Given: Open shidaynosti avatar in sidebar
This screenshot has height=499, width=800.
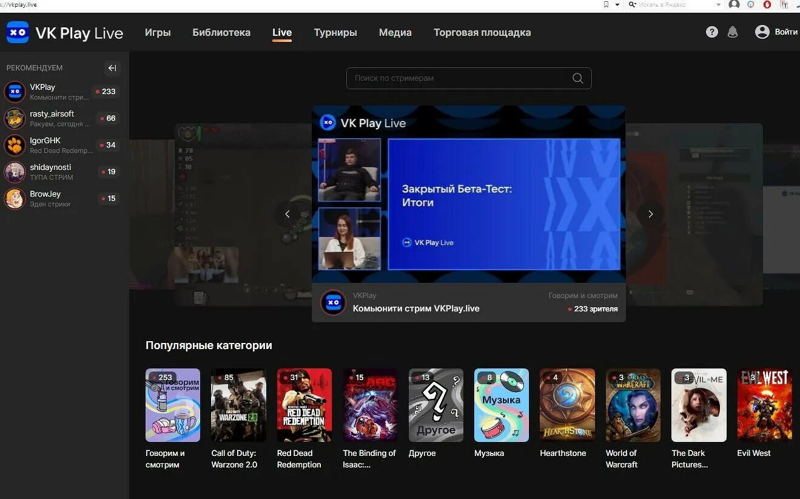Looking at the screenshot, I should 15,172.
